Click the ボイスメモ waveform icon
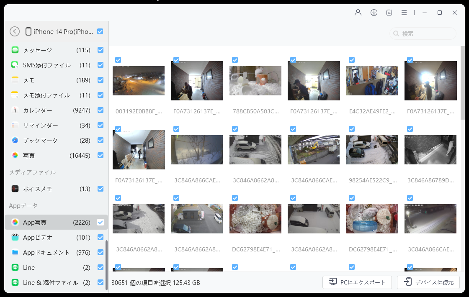This screenshot has width=469, height=297. tap(15, 189)
